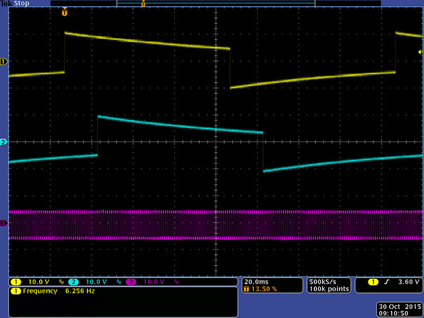The width and height of the screenshot is (424, 318).
Task: Click the 3.60 V trigger level readout
Action: [x=408, y=281]
